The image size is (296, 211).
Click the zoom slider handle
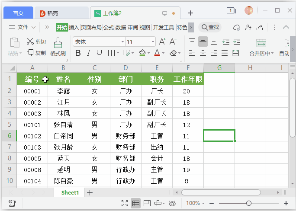pos(248,203)
